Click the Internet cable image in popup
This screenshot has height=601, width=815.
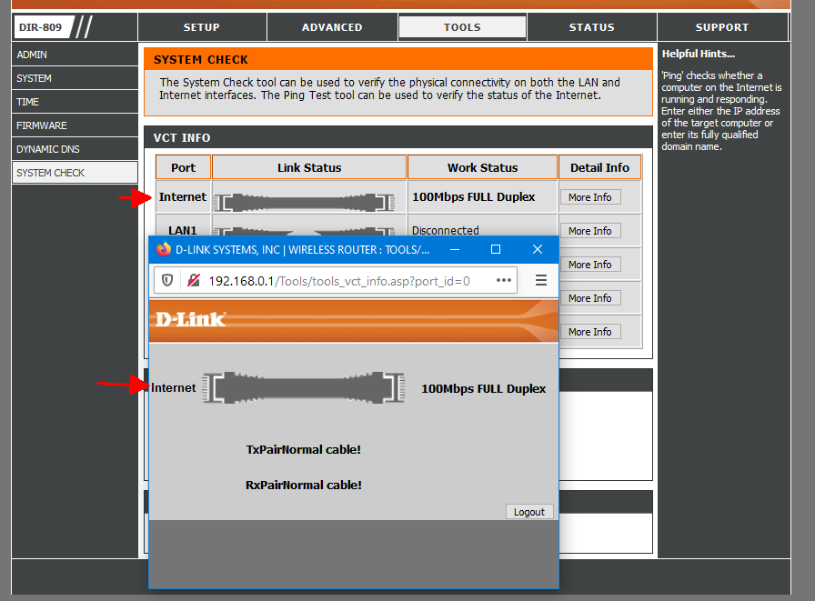[x=304, y=387]
